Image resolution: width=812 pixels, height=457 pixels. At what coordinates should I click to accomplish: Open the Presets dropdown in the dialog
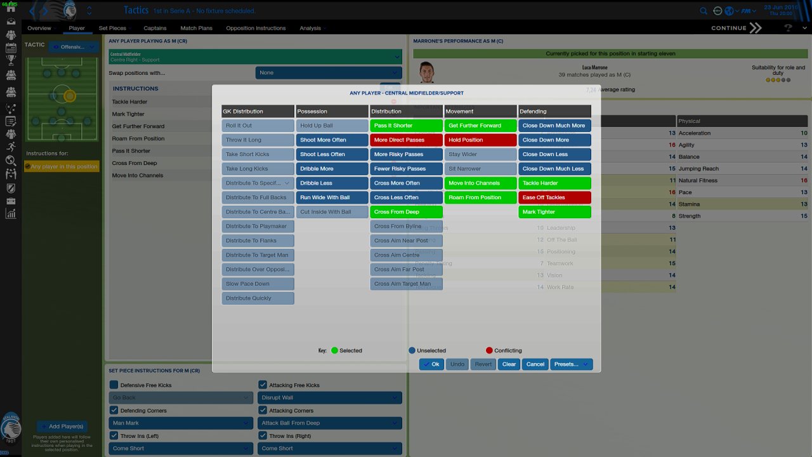(571, 364)
